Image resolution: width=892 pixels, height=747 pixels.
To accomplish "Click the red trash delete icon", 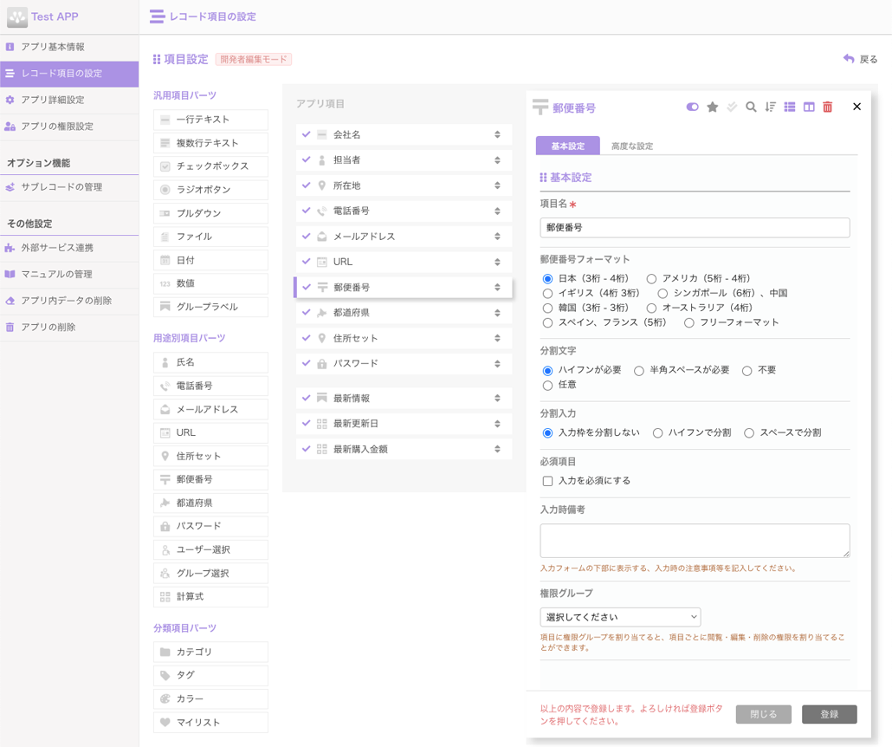I will pos(828,107).
